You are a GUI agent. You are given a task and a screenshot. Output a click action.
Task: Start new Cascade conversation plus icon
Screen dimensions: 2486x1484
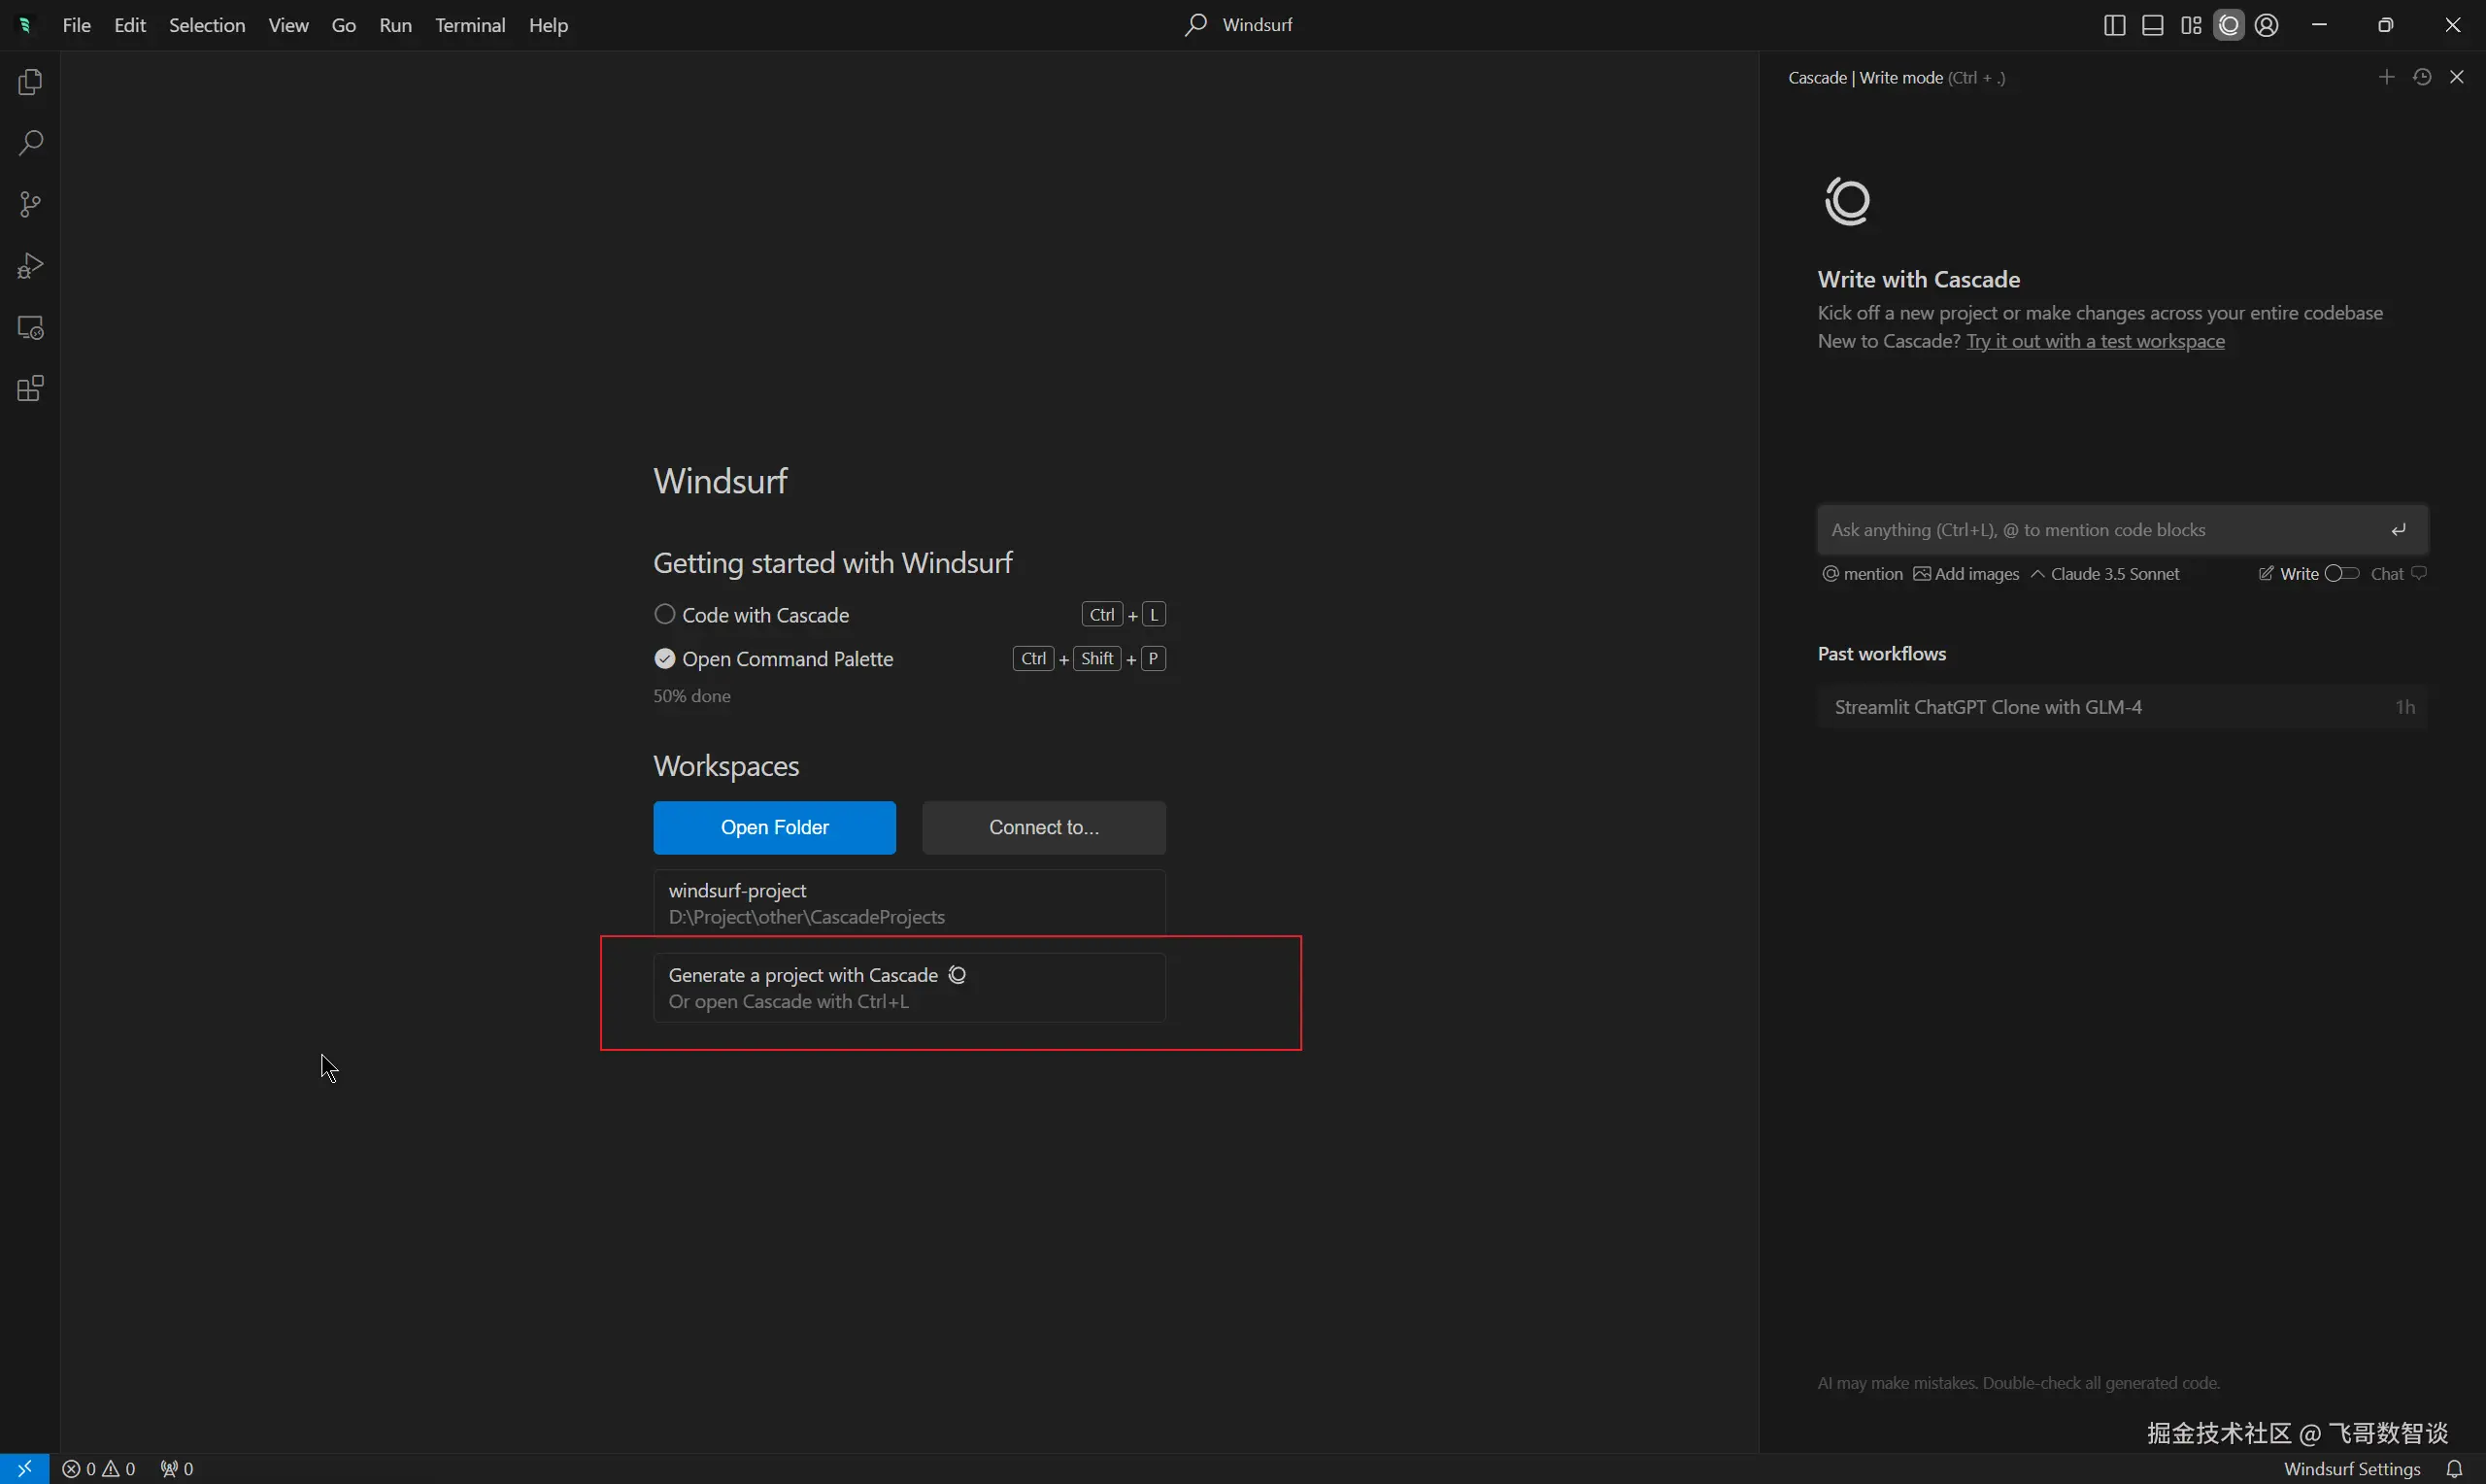coord(2386,77)
